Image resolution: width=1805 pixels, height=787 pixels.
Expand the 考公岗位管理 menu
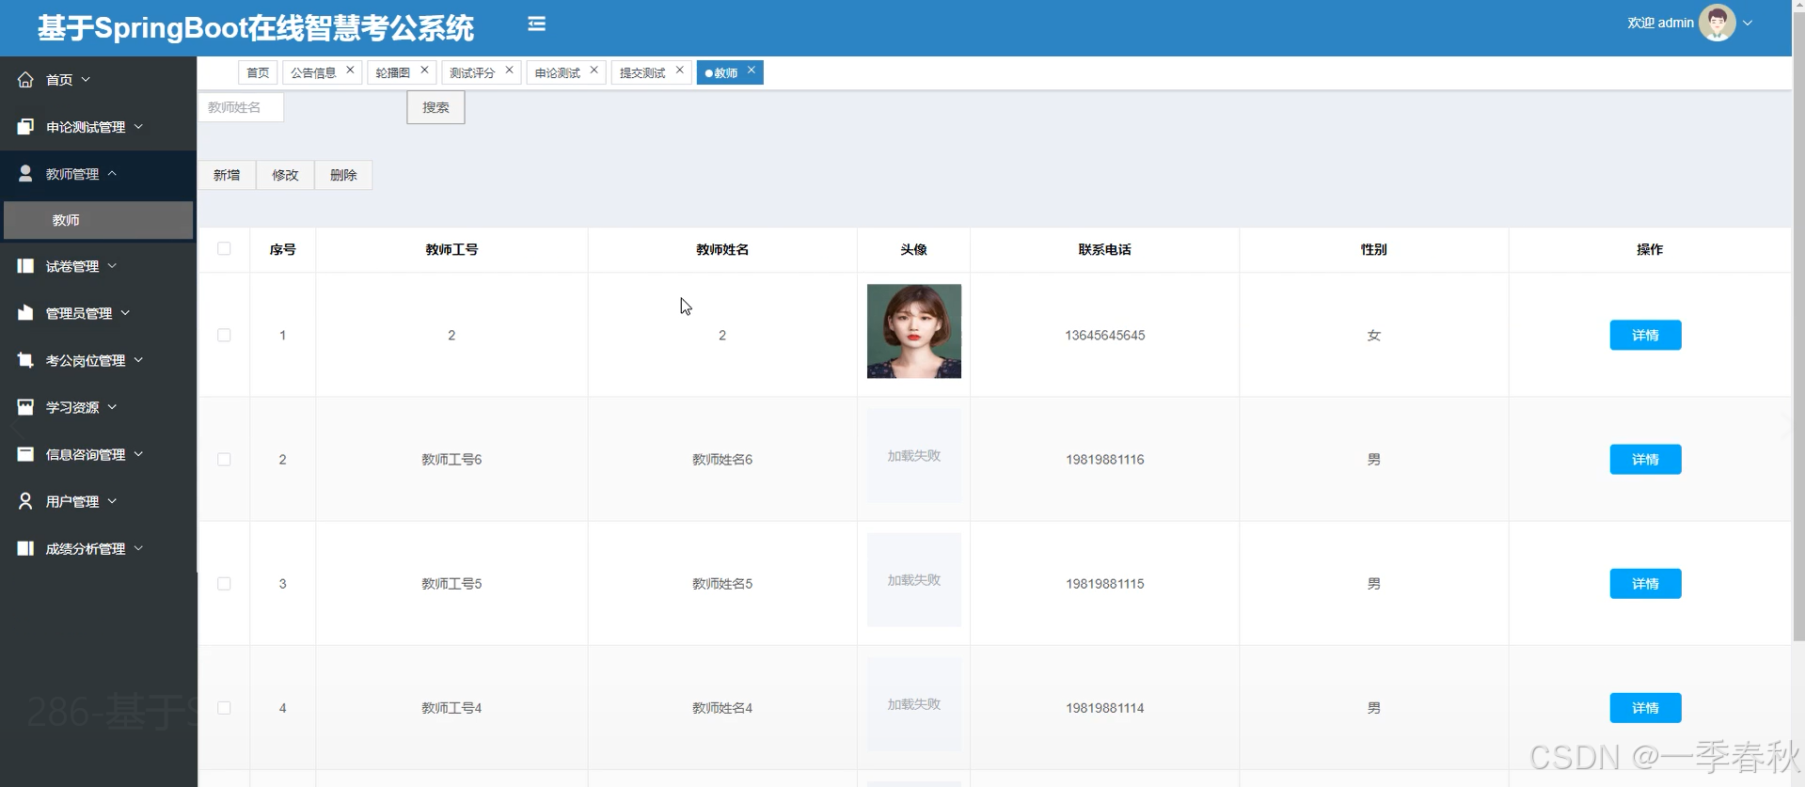[138, 360]
